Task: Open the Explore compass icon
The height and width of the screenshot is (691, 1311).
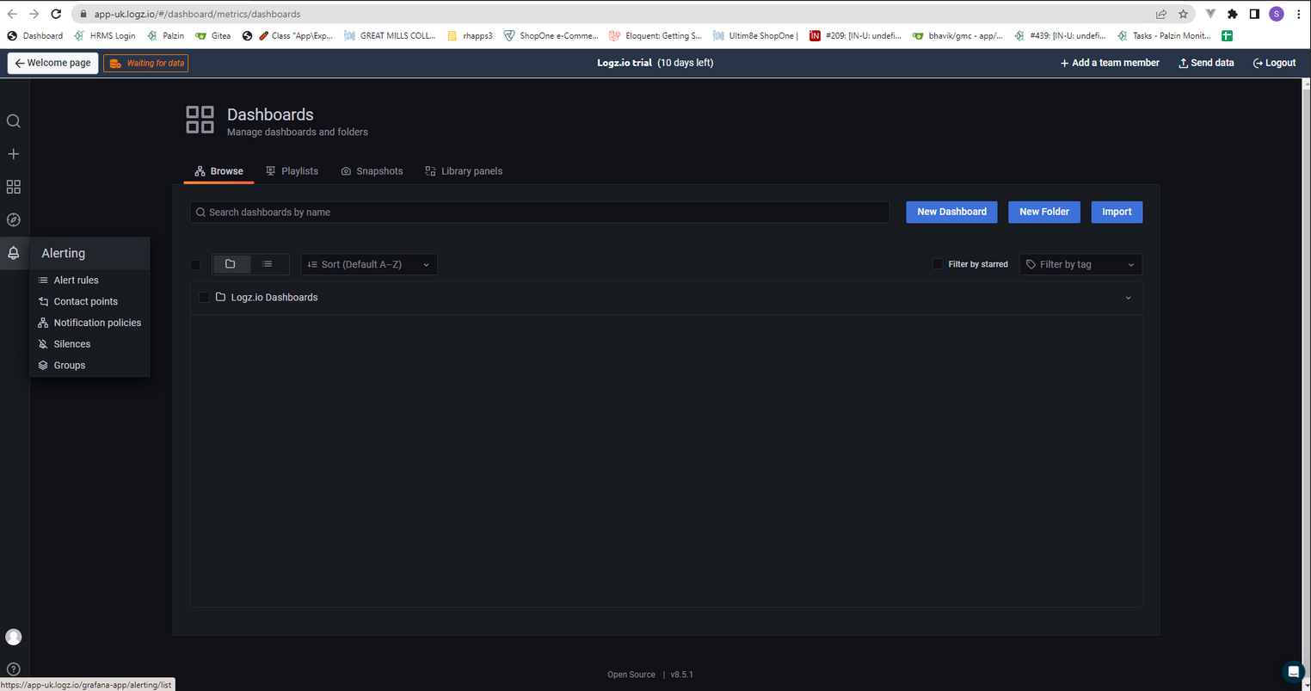Action: point(14,220)
